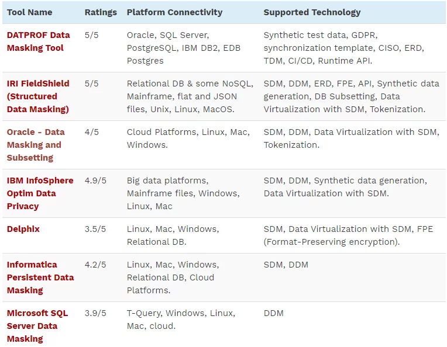Open Oracle - Data Masking and Subsetting link
Image resolution: width=447 pixels, height=347 pixels.
click(x=36, y=145)
